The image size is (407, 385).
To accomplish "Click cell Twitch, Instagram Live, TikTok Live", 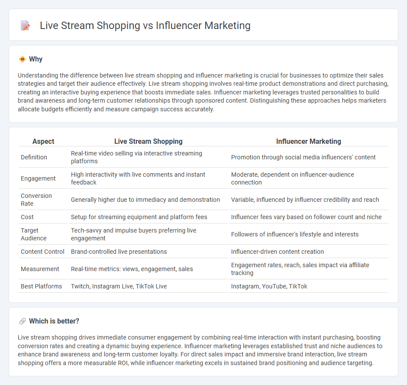I will (x=149, y=286).
